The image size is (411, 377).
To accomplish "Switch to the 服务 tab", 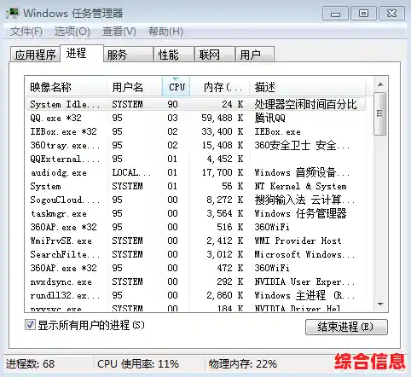I will click(x=128, y=55).
